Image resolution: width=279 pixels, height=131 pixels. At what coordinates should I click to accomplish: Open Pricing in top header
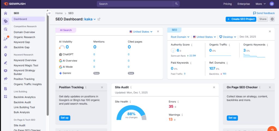point(228,4)
